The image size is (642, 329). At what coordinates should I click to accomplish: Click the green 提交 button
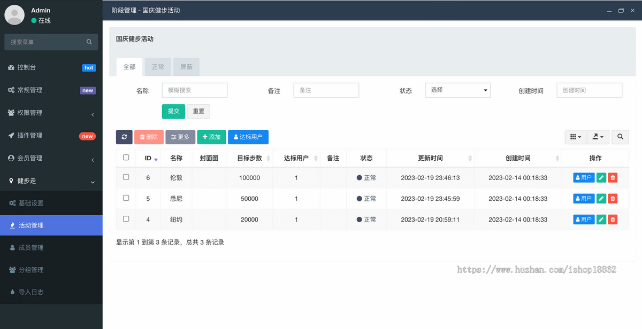[x=173, y=111]
